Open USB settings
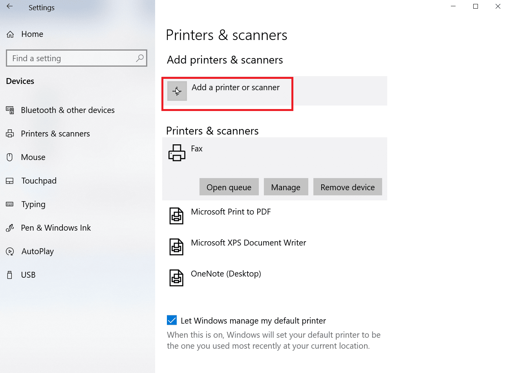507x373 pixels. point(28,275)
